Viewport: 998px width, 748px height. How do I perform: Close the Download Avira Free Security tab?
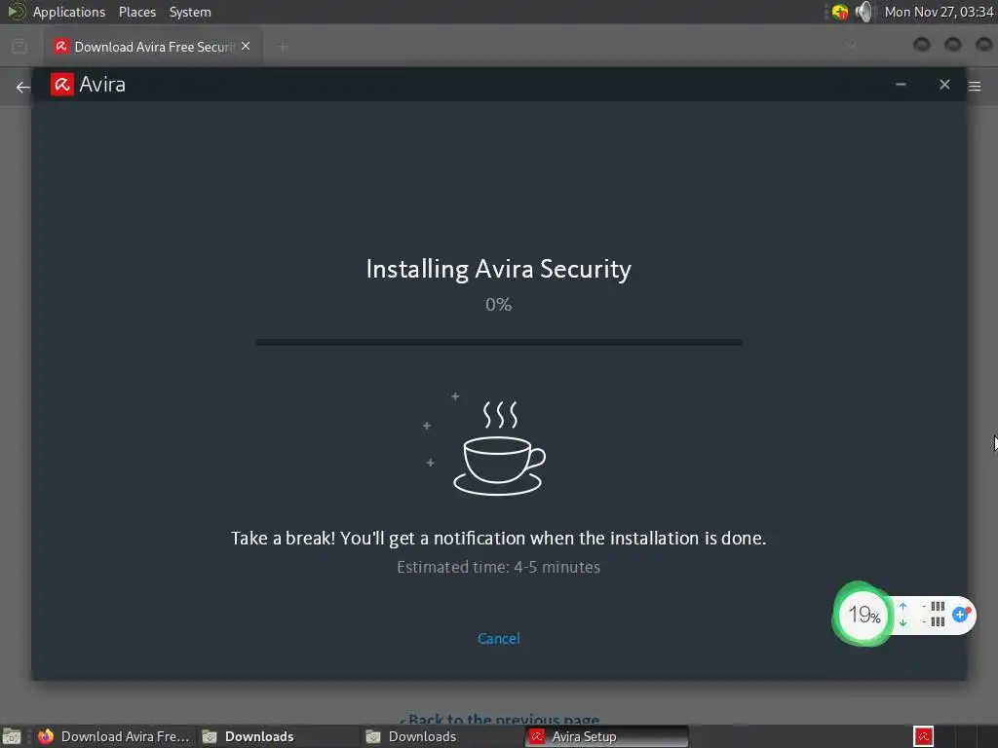click(x=246, y=47)
